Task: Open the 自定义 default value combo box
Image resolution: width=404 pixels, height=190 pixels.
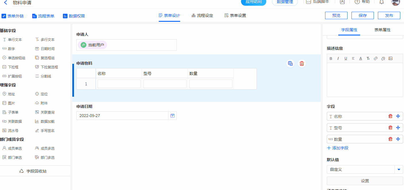Action: pyautogui.click(x=361, y=169)
